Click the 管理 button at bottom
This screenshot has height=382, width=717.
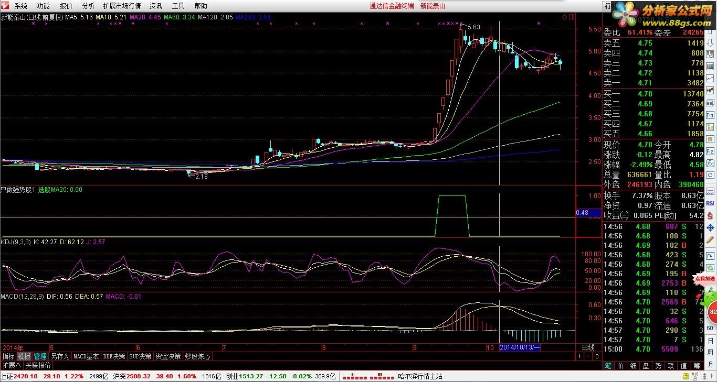coord(40,356)
